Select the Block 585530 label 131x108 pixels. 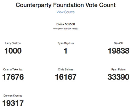[66, 24]
